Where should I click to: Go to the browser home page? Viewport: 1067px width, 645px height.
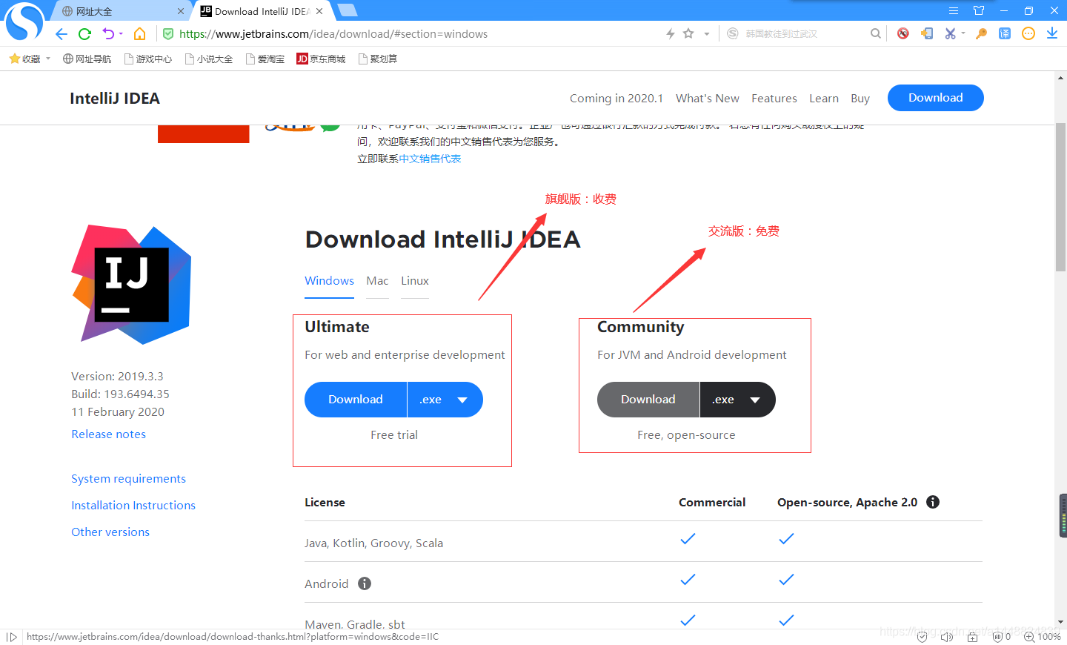pyautogui.click(x=139, y=34)
